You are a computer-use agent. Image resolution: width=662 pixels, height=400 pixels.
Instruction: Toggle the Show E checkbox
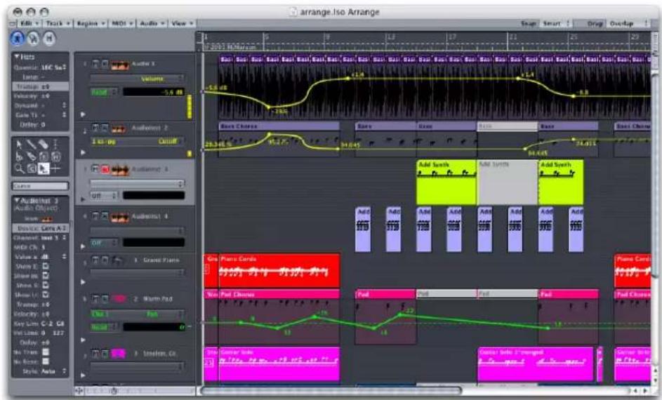click(46, 267)
